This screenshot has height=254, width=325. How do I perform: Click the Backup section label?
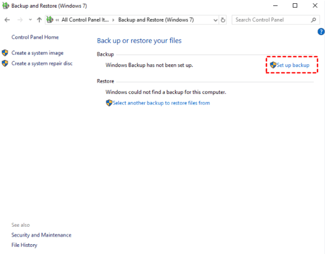click(x=105, y=55)
